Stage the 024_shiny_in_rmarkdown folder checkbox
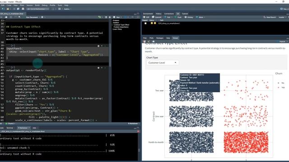 click(x=145, y=23)
